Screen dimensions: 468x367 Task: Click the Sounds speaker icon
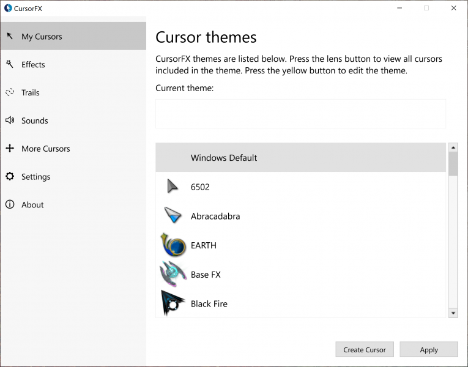click(x=10, y=120)
